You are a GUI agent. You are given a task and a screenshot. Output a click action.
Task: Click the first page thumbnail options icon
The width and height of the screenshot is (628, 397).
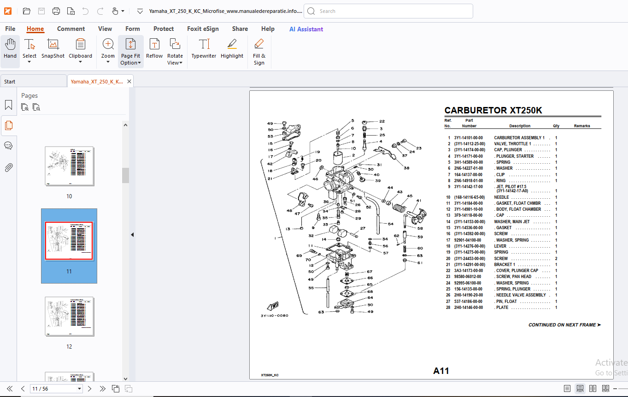[x=25, y=107]
